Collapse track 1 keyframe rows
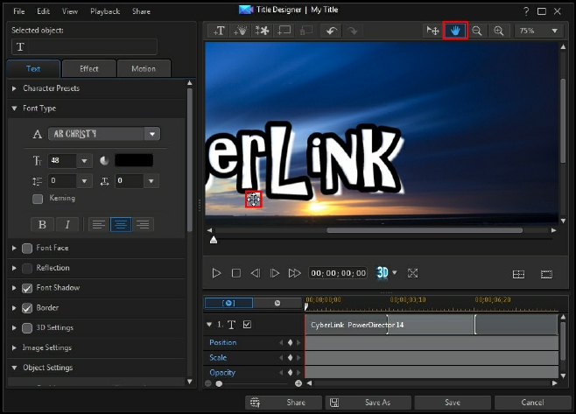Viewport: 576px width, 414px height. 209,325
